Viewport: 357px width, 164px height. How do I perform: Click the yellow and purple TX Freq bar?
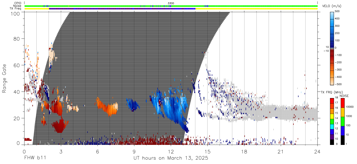point(171,9)
